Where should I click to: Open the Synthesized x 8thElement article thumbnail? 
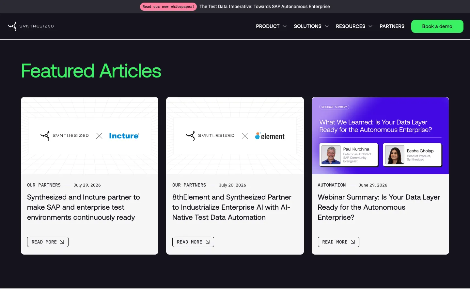235,135
